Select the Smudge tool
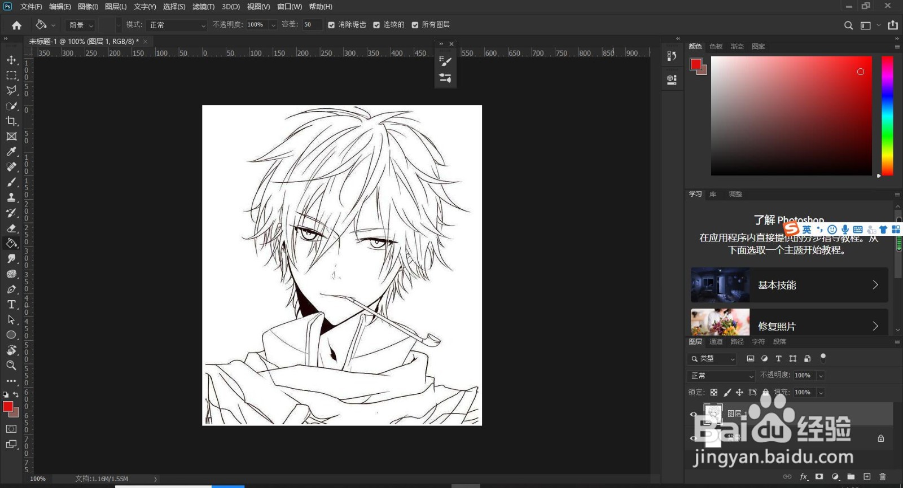This screenshot has height=488, width=903. 11,258
